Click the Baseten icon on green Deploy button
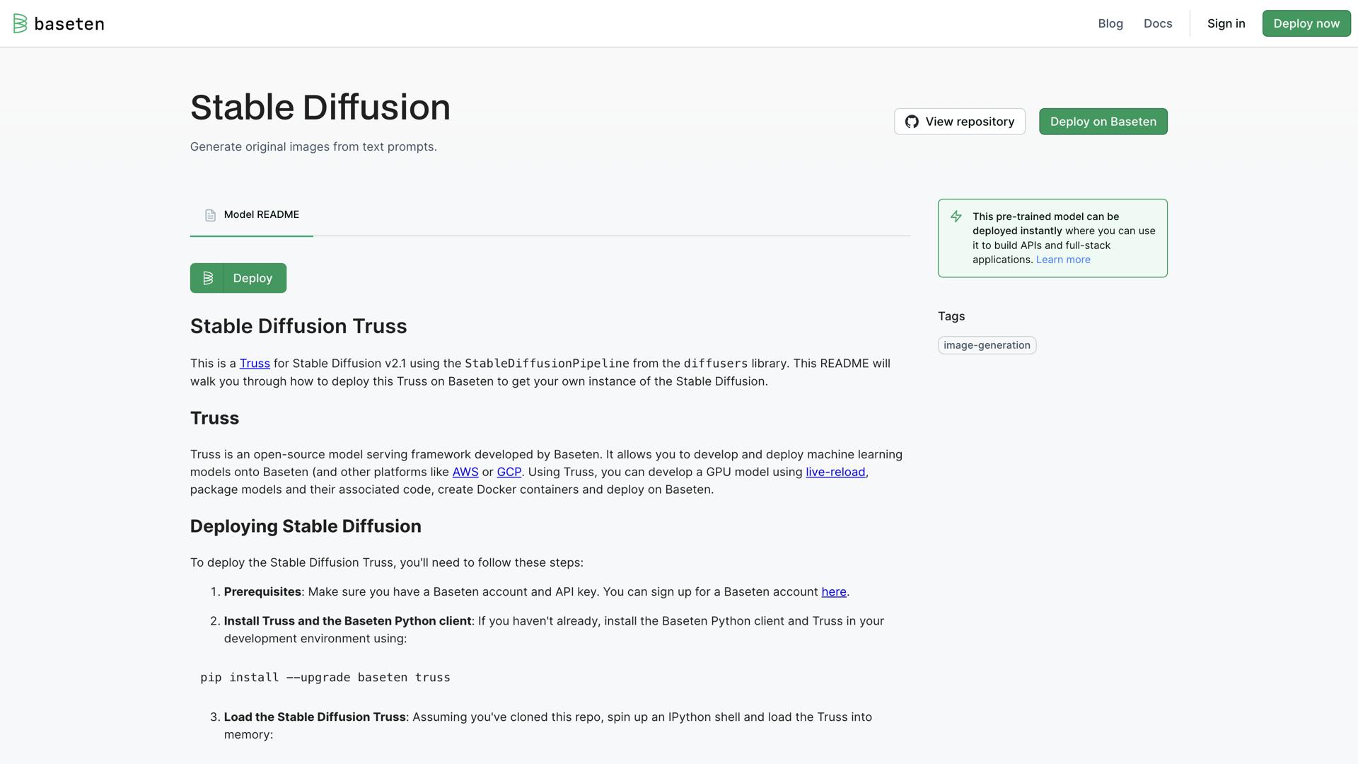The image size is (1358, 764). (x=207, y=278)
